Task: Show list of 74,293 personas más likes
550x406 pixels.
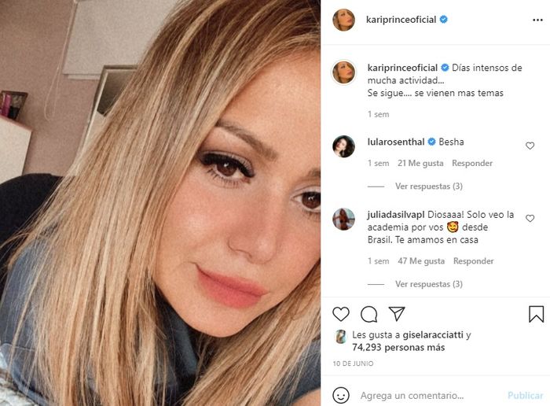Action: (398, 347)
